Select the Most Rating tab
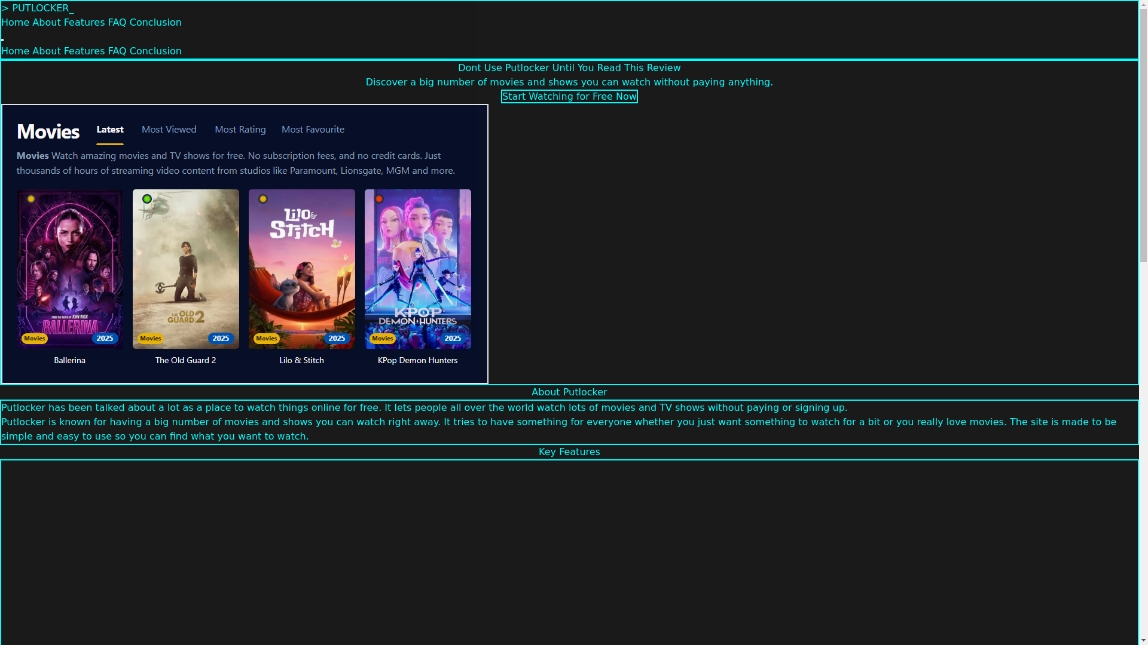 240,130
